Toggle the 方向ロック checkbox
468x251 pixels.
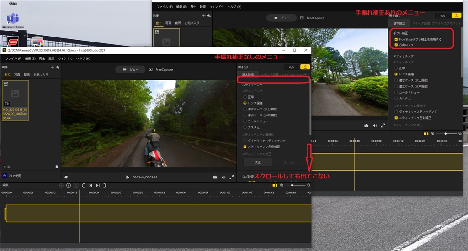point(396,45)
